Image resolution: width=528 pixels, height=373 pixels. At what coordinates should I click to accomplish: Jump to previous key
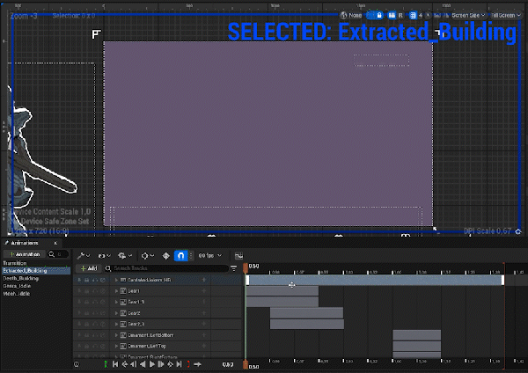coord(125,364)
